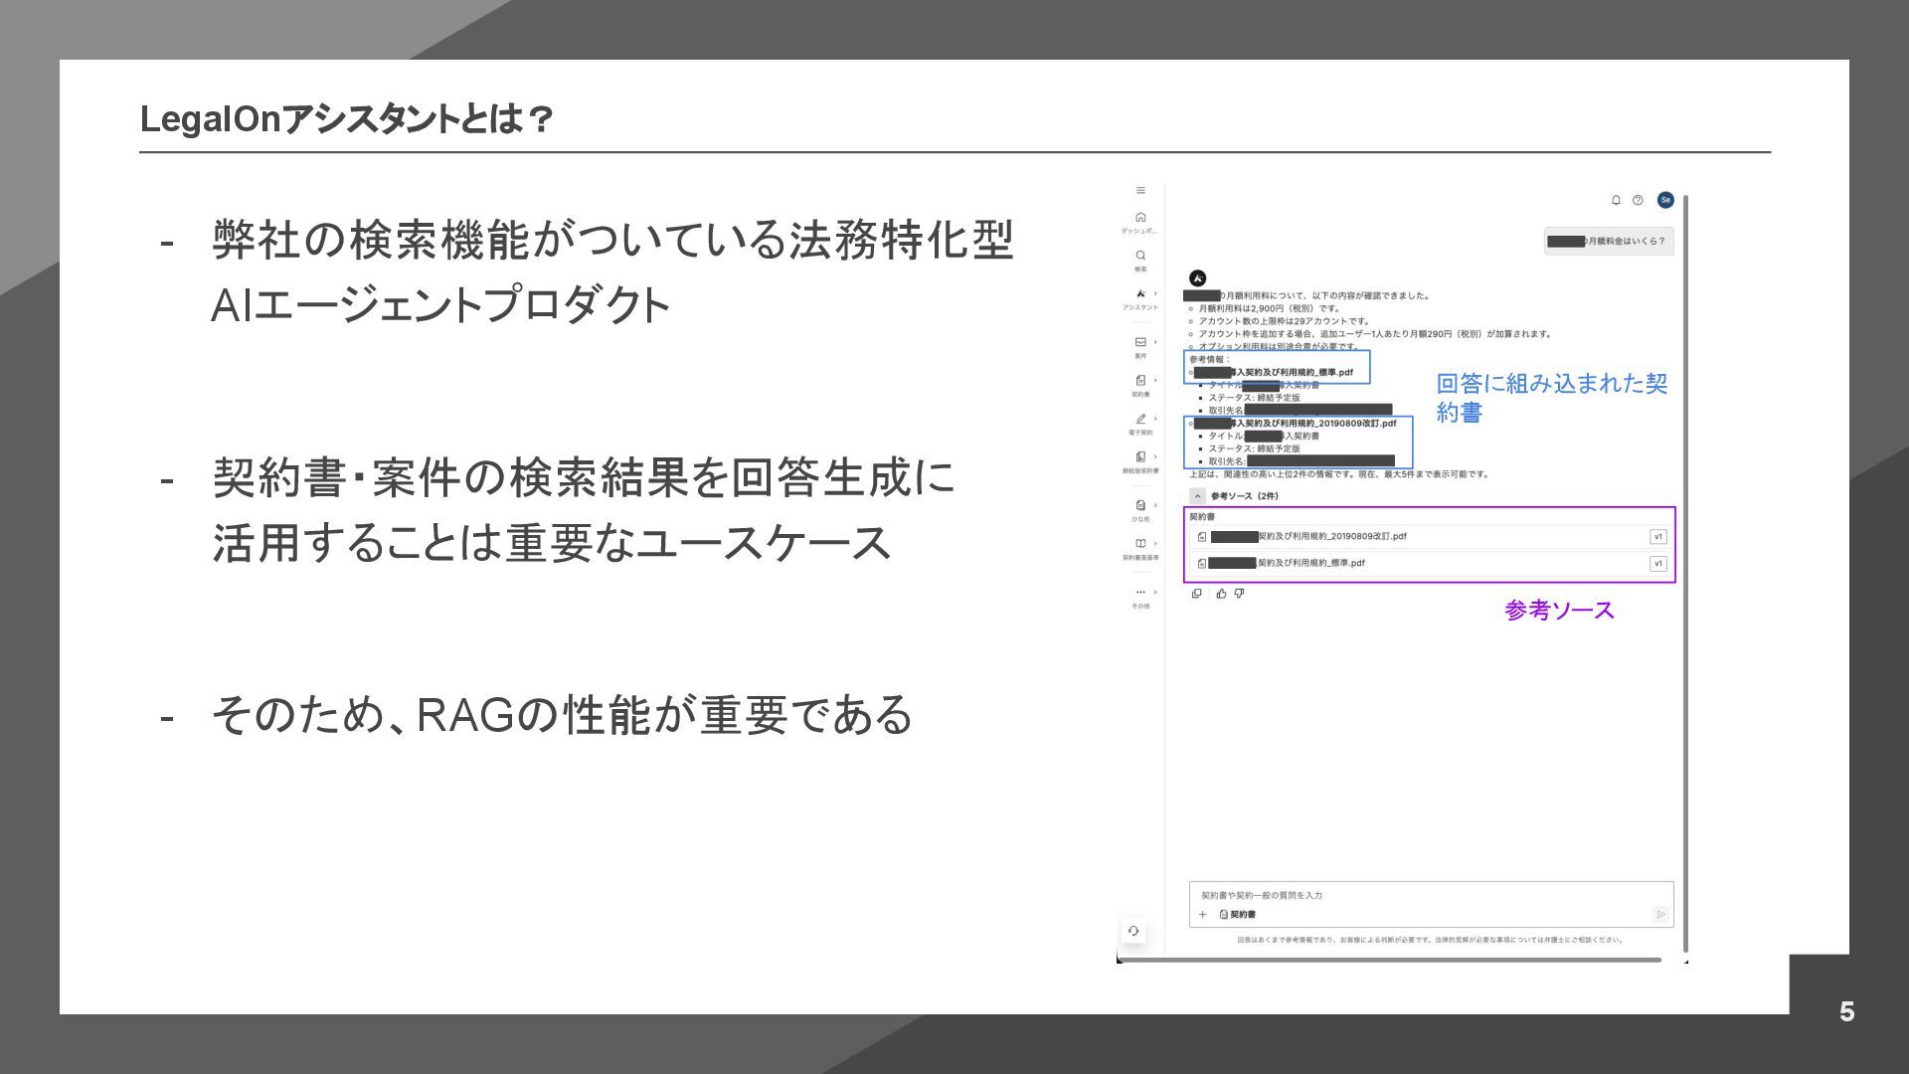Image resolution: width=1909 pixels, height=1074 pixels.
Task: Open the search (検索) sidebar icon
Action: pos(1140,257)
